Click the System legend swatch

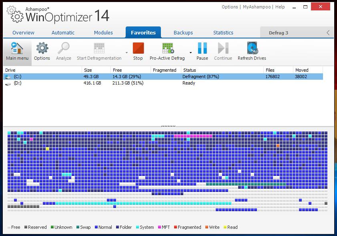pos(138,227)
